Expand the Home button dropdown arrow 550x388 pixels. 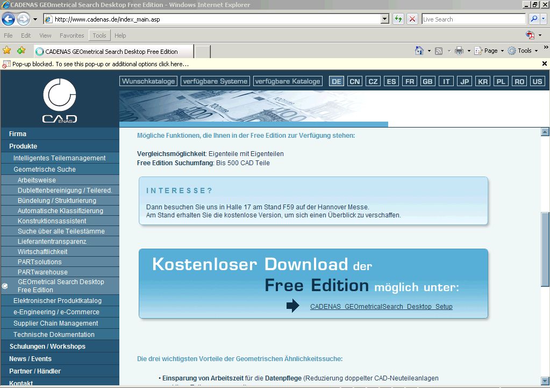pyautogui.click(x=429, y=51)
